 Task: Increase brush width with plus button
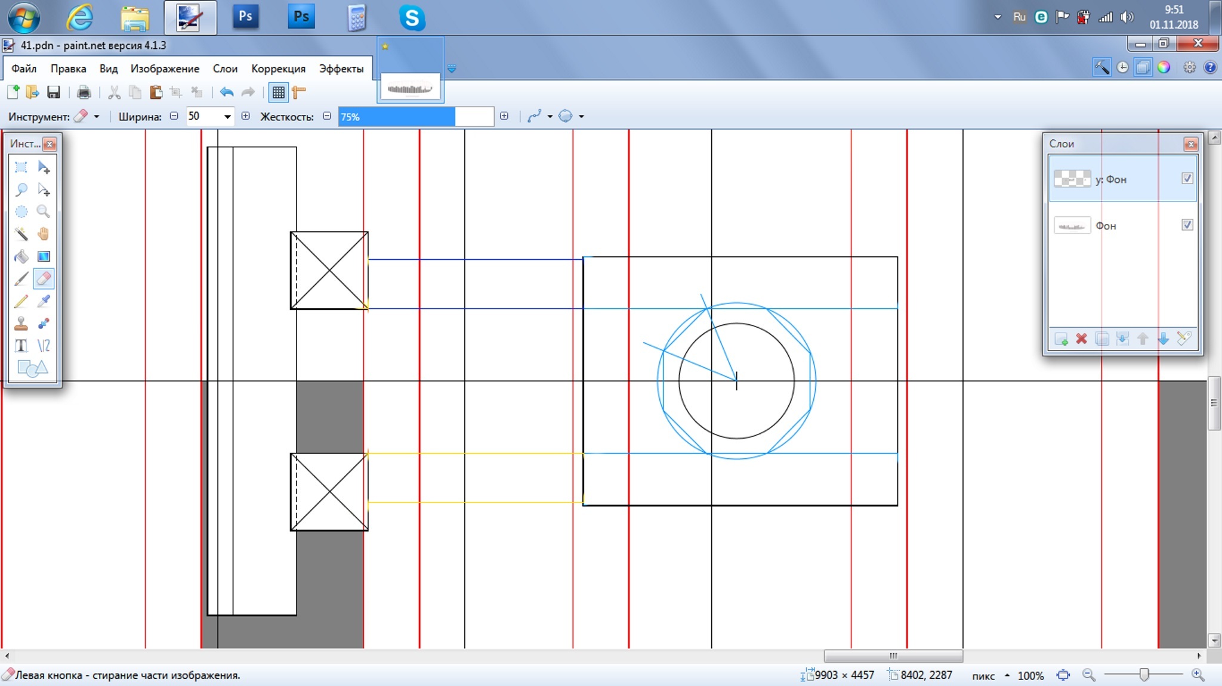point(245,116)
